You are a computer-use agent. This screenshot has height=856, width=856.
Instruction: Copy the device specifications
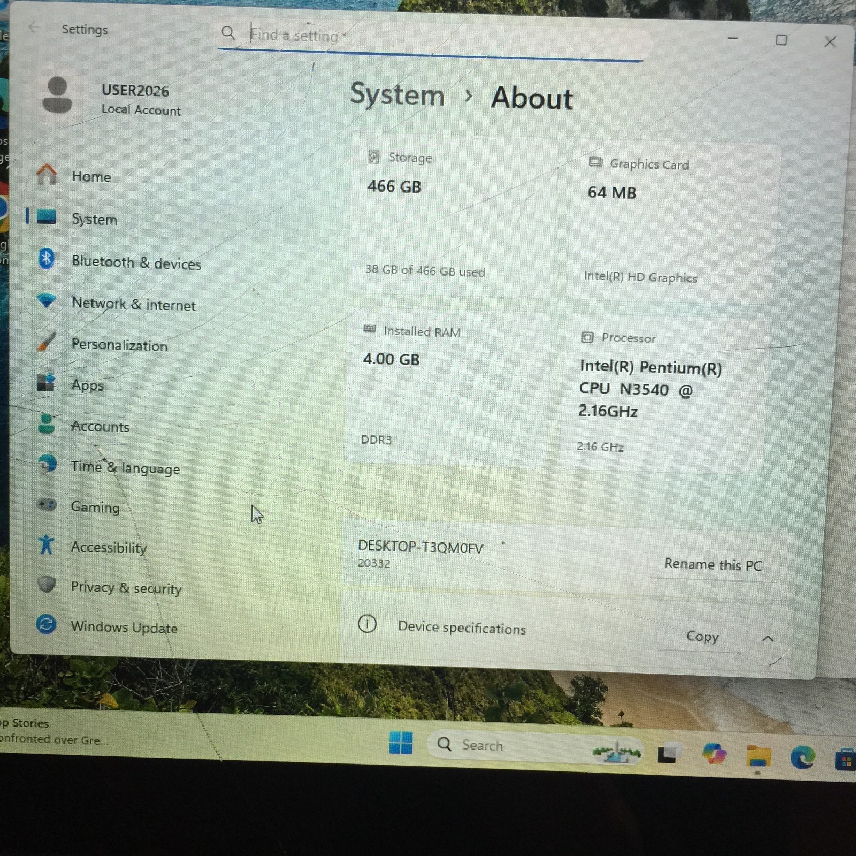pos(702,636)
